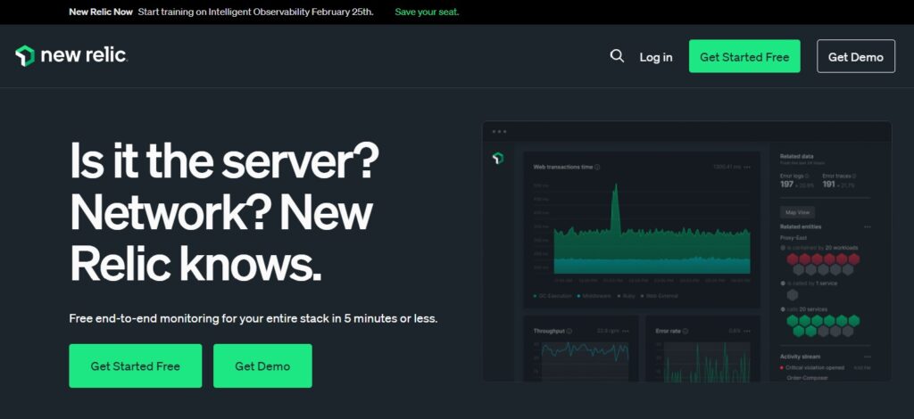Image resolution: width=914 pixels, height=419 pixels.
Task: Open the site search magnifier
Action: pyautogui.click(x=617, y=56)
